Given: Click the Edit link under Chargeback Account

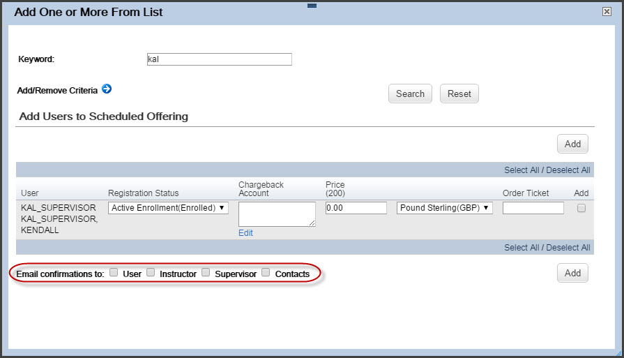Looking at the screenshot, I should (x=245, y=233).
